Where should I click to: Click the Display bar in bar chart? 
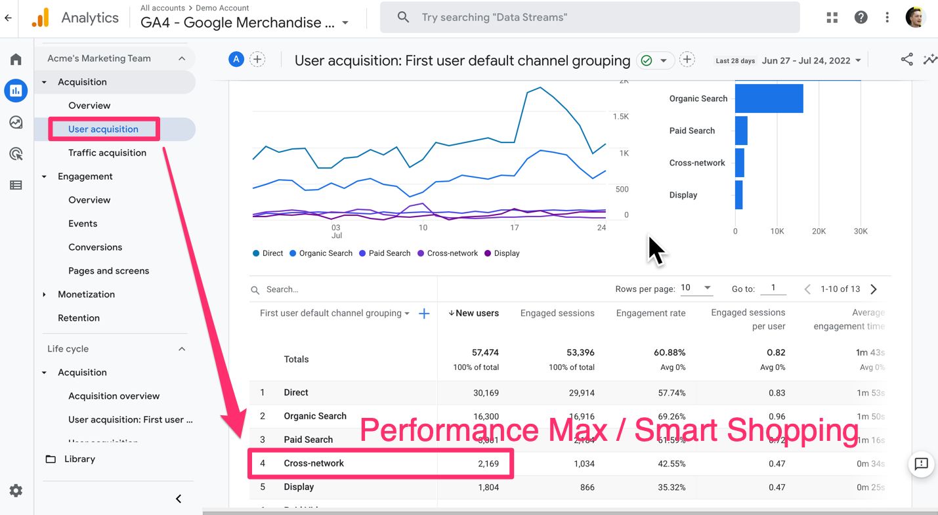pyautogui.click(x=738, y=195)
